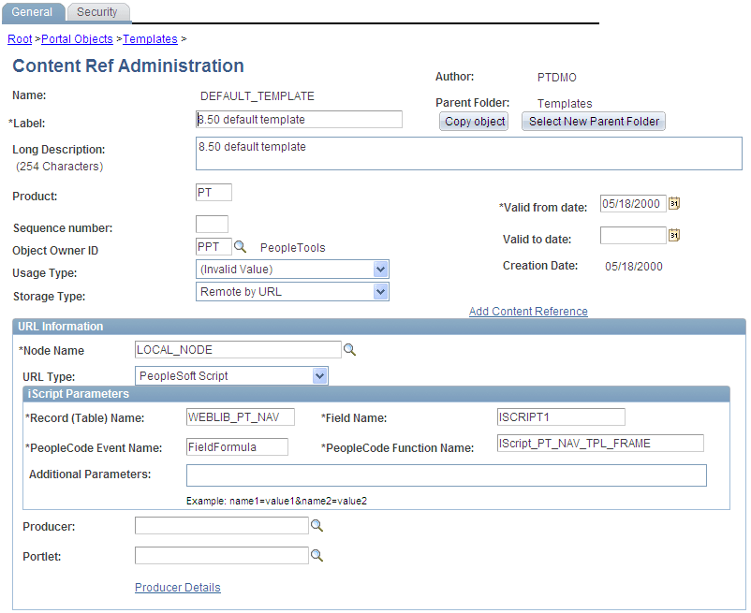This screenshot has height=613, width=751.
Task: Open Templates from the breadcrumb trail
Action: tap(150, 38)
